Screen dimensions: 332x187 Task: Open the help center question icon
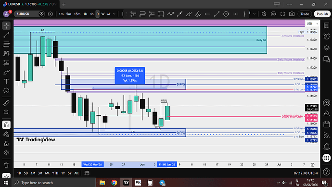click(x=327, y=172)
